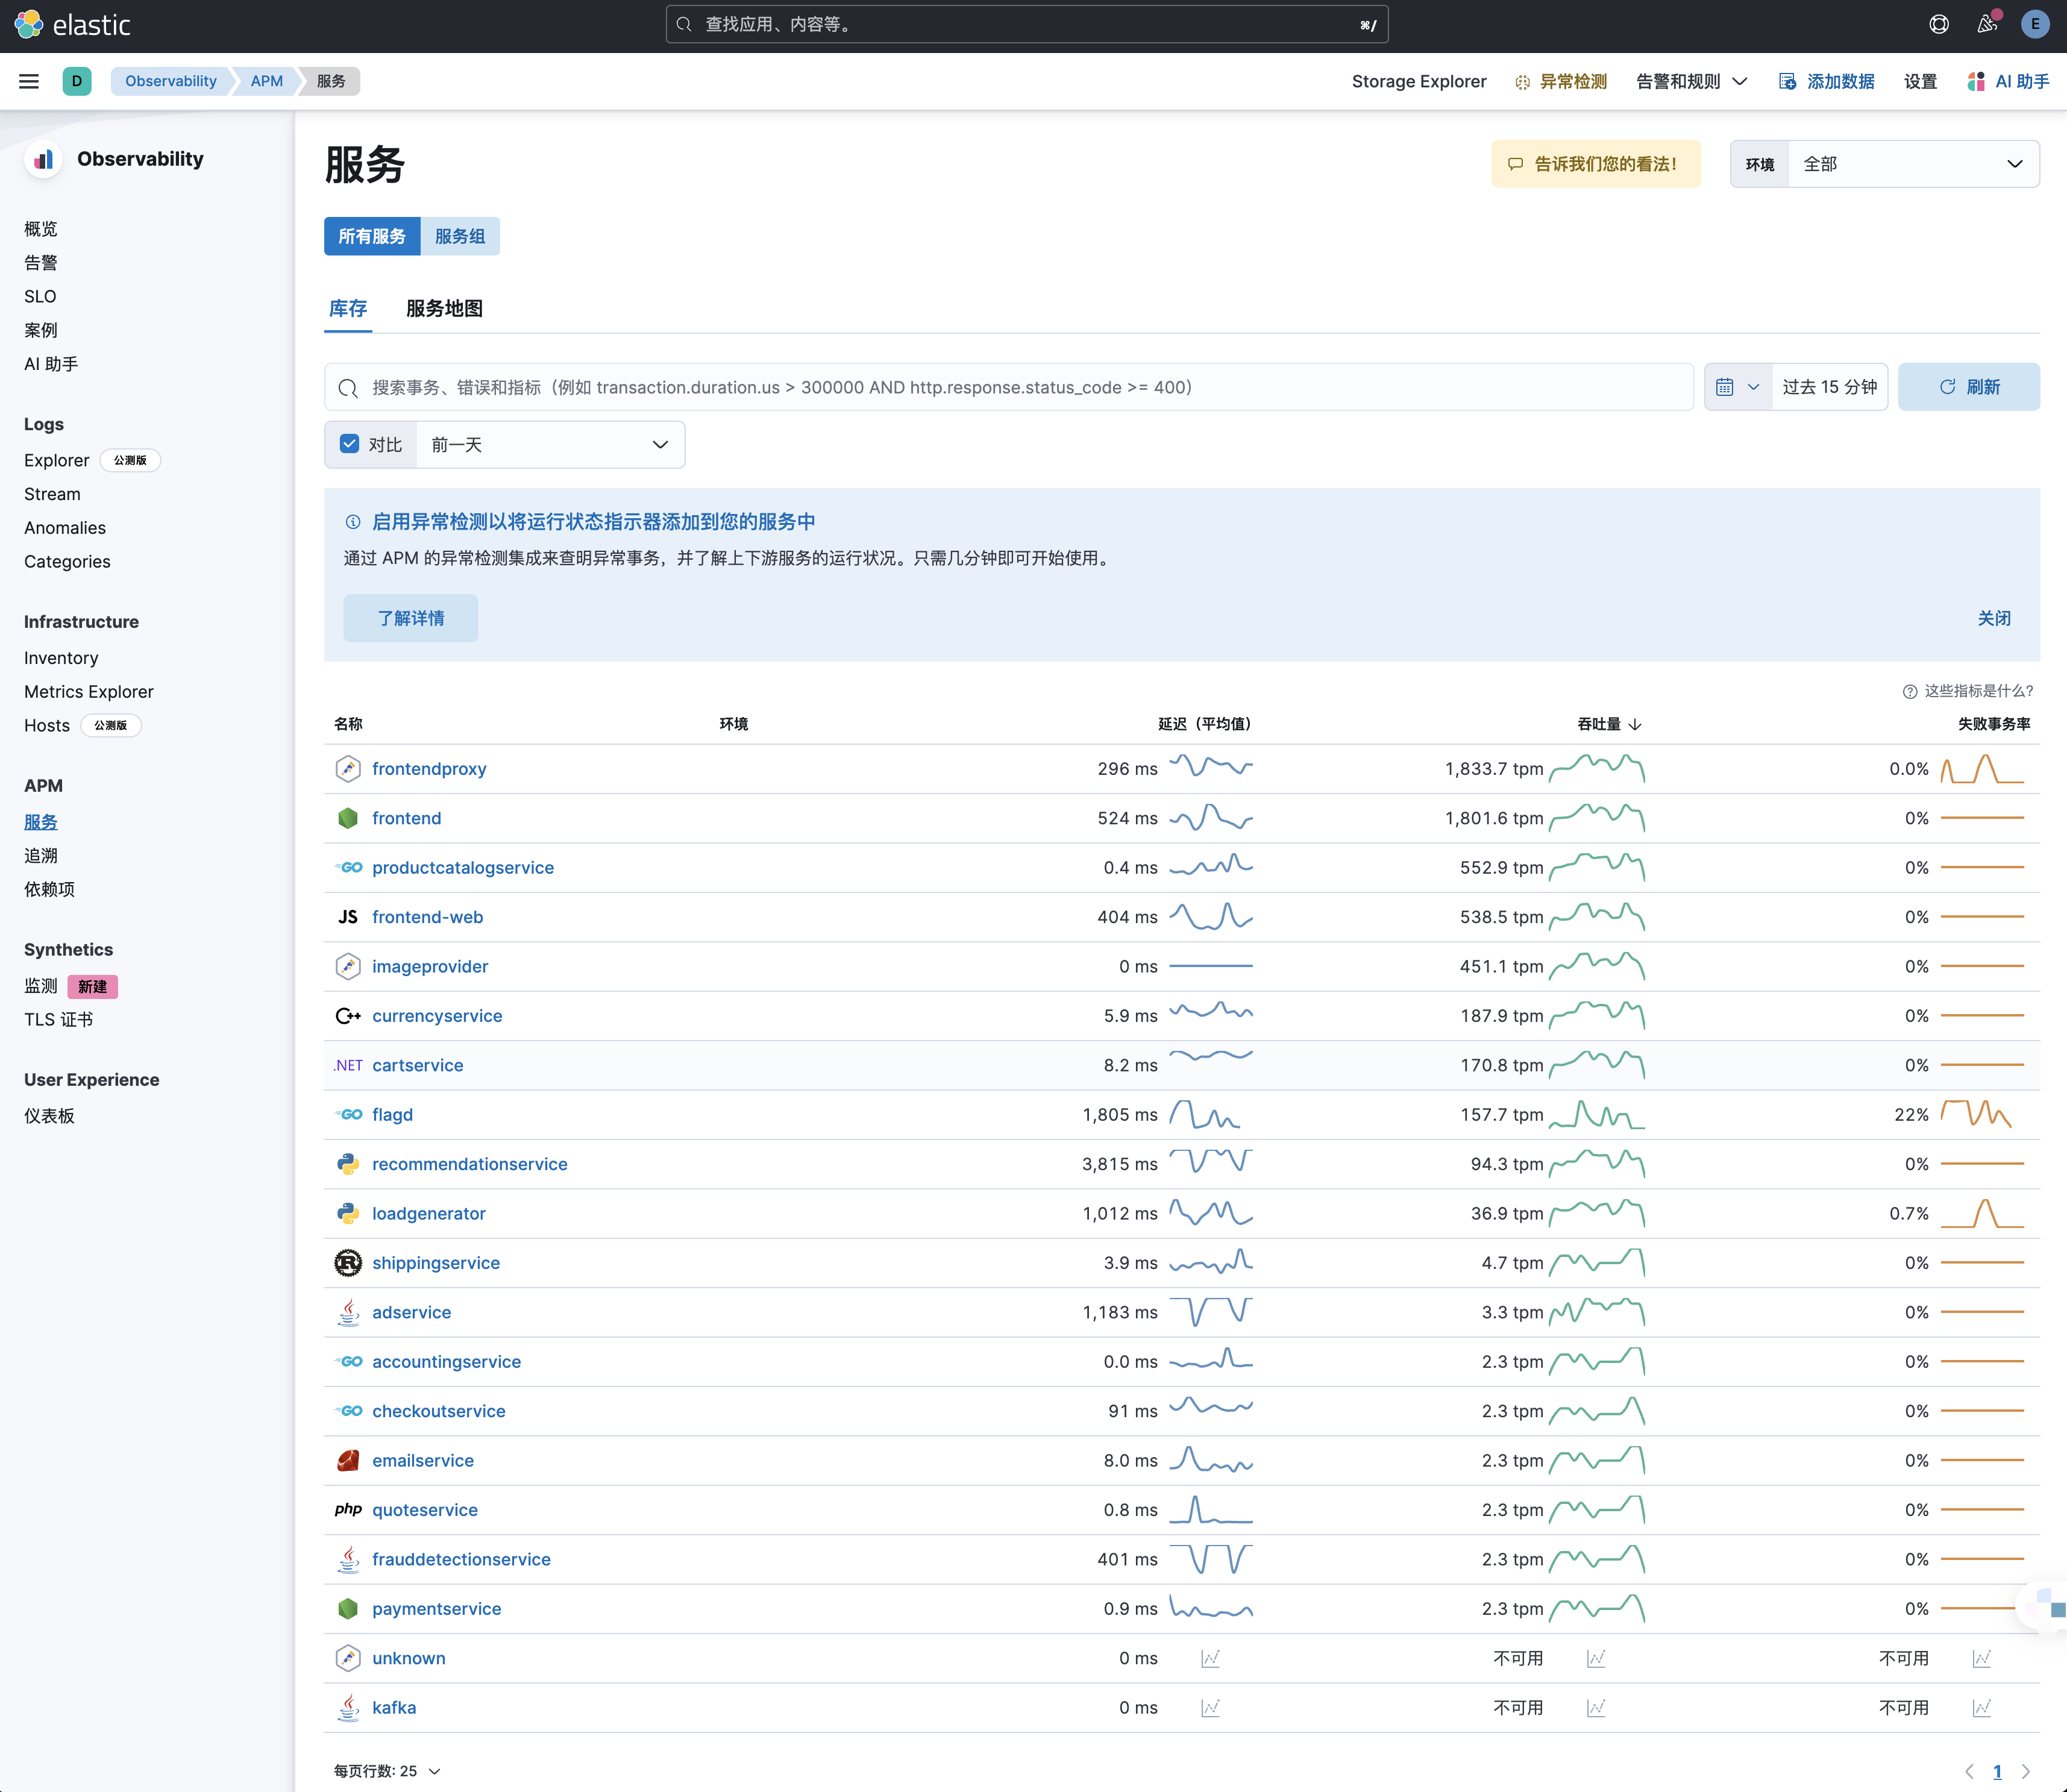
Task: Click the shippingservice Rust agent icon
Action: pyautogui.click(x=348, y=1263)
